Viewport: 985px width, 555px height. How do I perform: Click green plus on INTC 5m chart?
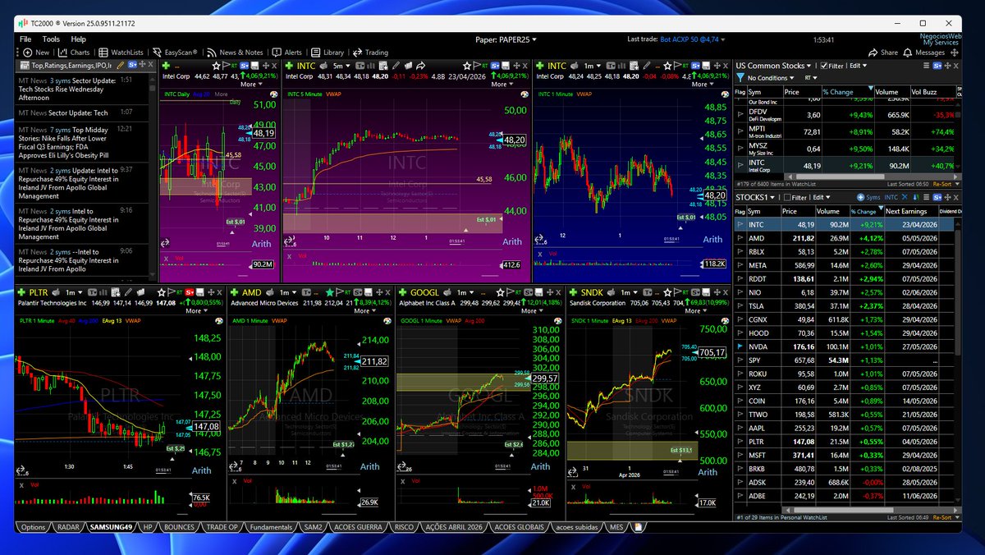click(289, 66)
